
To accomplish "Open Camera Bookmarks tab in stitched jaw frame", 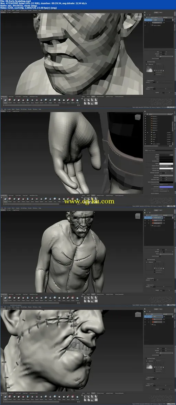I will [x=119, y=393].
